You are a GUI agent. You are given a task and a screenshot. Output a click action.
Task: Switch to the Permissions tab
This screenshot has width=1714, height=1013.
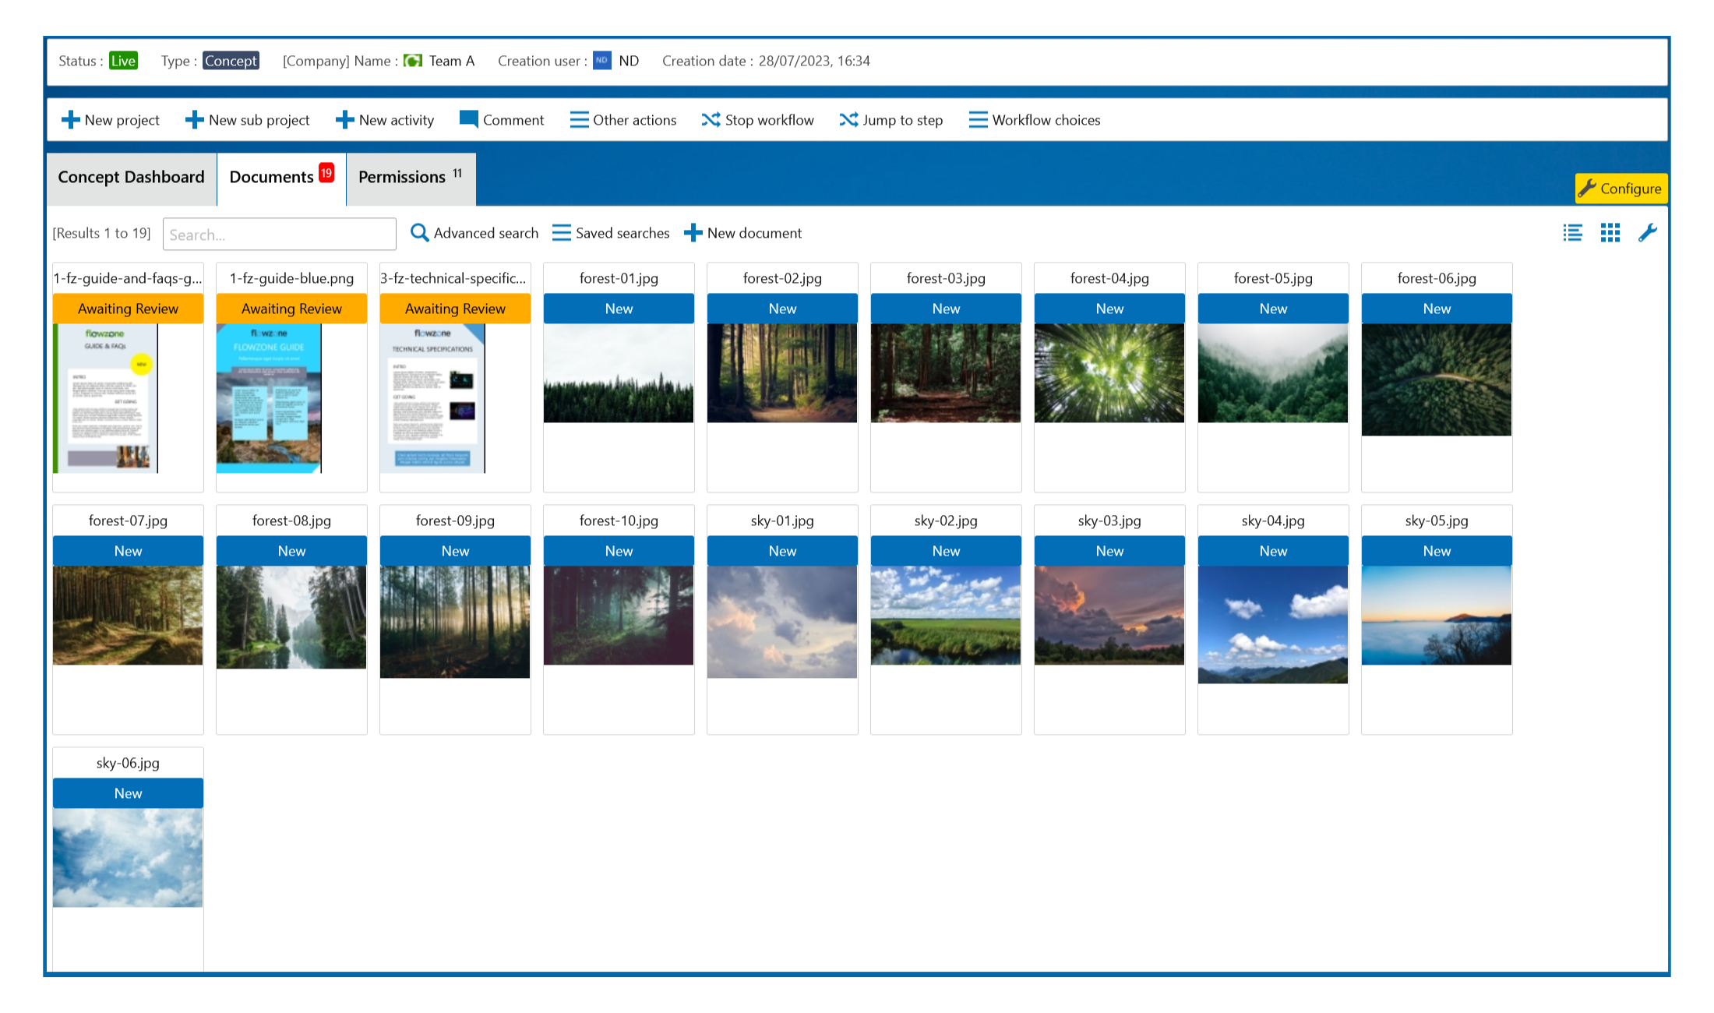tap(402, 177)
